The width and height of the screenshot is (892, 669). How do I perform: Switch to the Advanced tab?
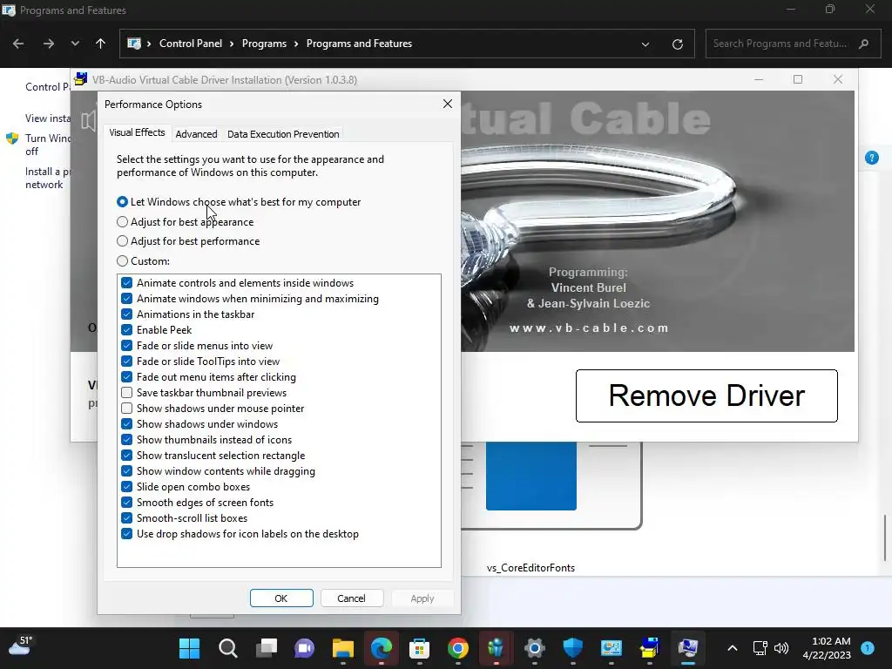[x=196, y=134]
